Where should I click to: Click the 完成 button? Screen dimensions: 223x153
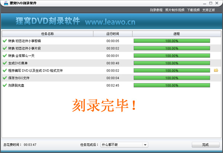206,145
